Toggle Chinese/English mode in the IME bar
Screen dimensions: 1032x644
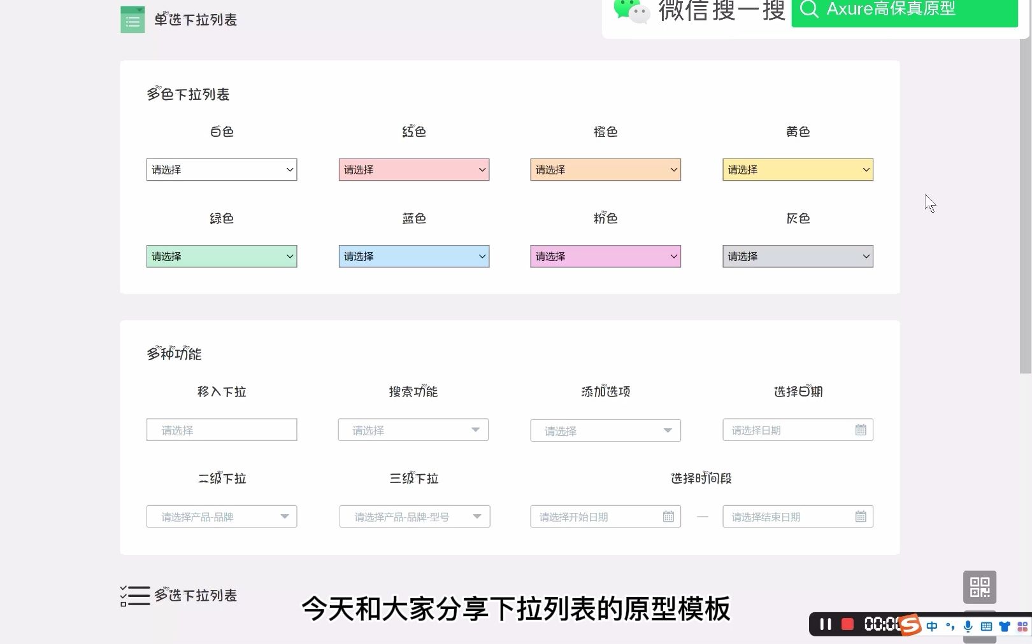(932, 626)
